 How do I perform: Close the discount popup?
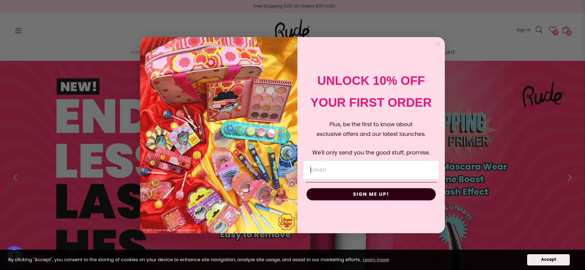pyautogui.click(x=438, y=44)
